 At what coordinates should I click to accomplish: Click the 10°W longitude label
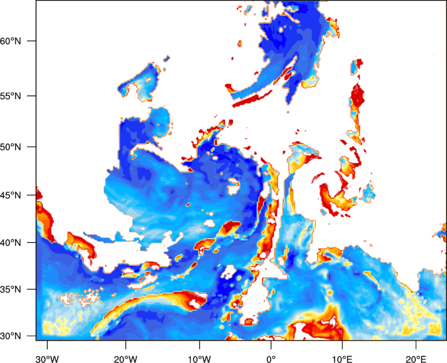199,359
